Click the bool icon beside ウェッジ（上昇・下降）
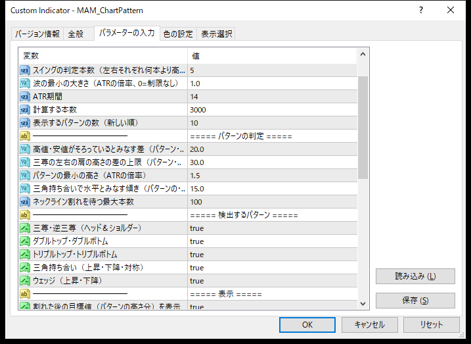 tap(25, 281)
